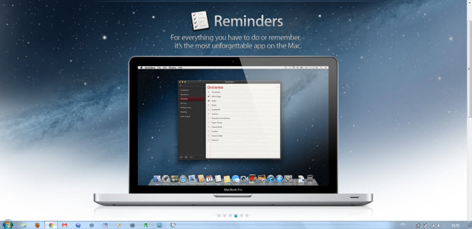
Task: Select Groceries list in the Reminders sidebar
Action: pos(191,99)
